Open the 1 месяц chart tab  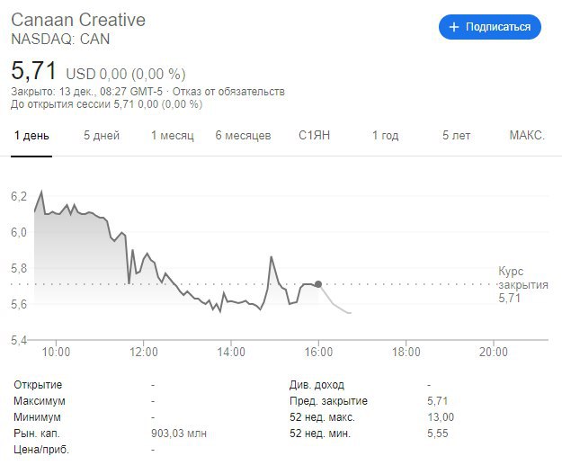[x=172, y=136]
